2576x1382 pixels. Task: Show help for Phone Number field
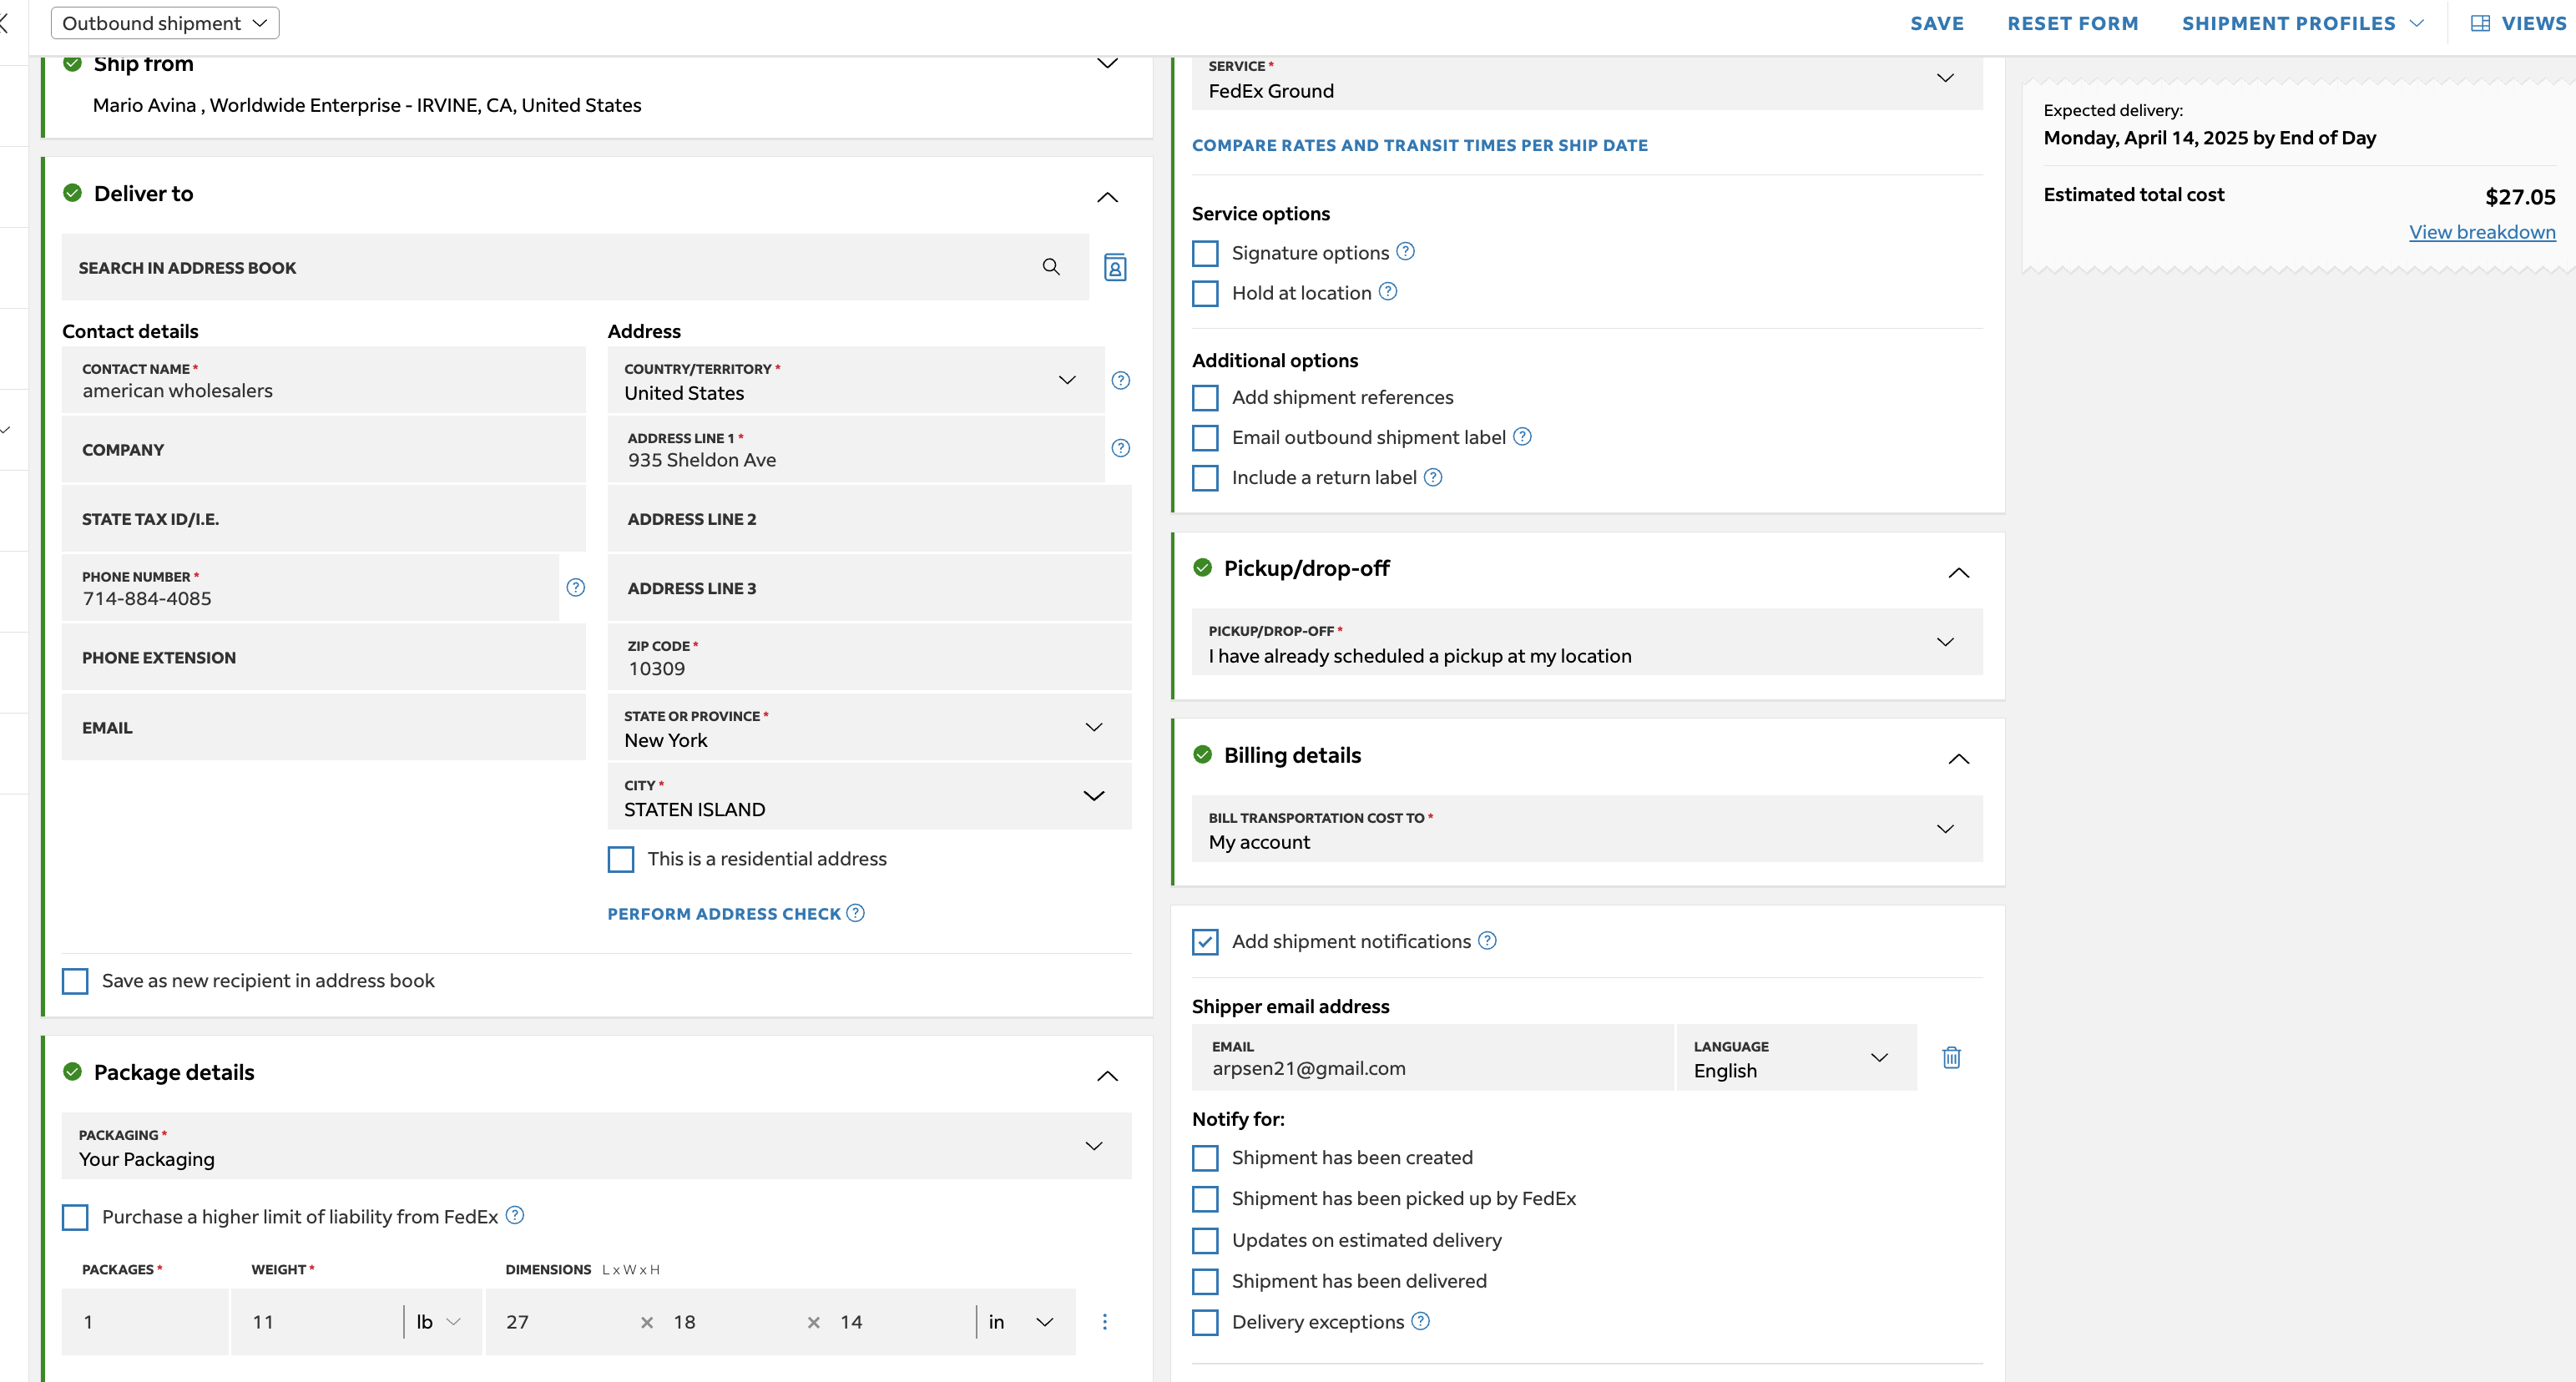pyautogui.click(x=576, y=588)
